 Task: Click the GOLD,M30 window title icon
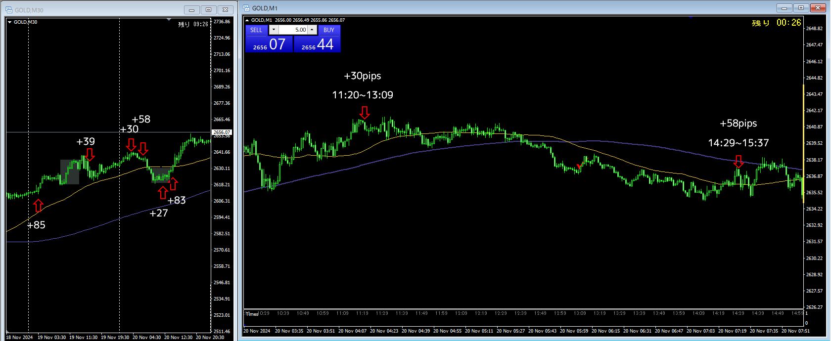coord(9,10)
